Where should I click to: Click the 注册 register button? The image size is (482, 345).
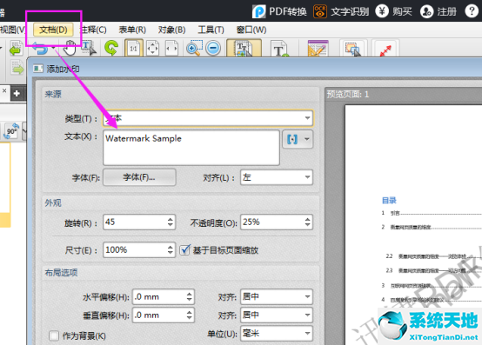point(438,11)
